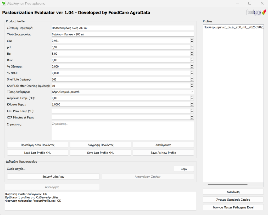Increase CCP Peak Temp with up arrow
This screenshot has height=215, width=268.
(x=192, y=110)
